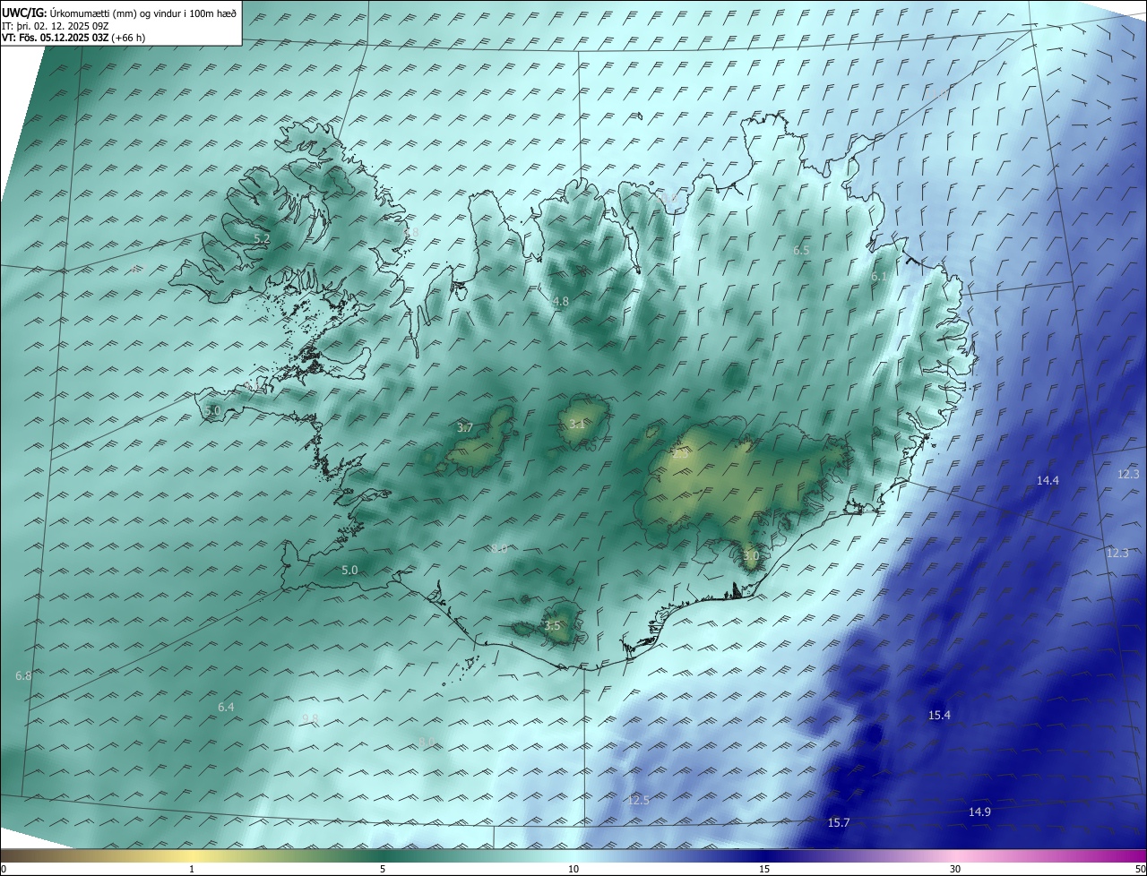Click the '10' tick on the color scale
This screenshot has height=876, width=1147.
[x=573, y=870]
